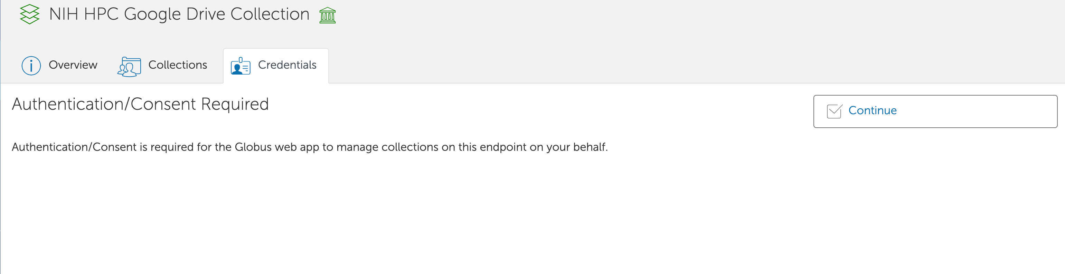
Task: Click the "NIH HPC Google Drive Collection" title
Action: click(179, 14)
